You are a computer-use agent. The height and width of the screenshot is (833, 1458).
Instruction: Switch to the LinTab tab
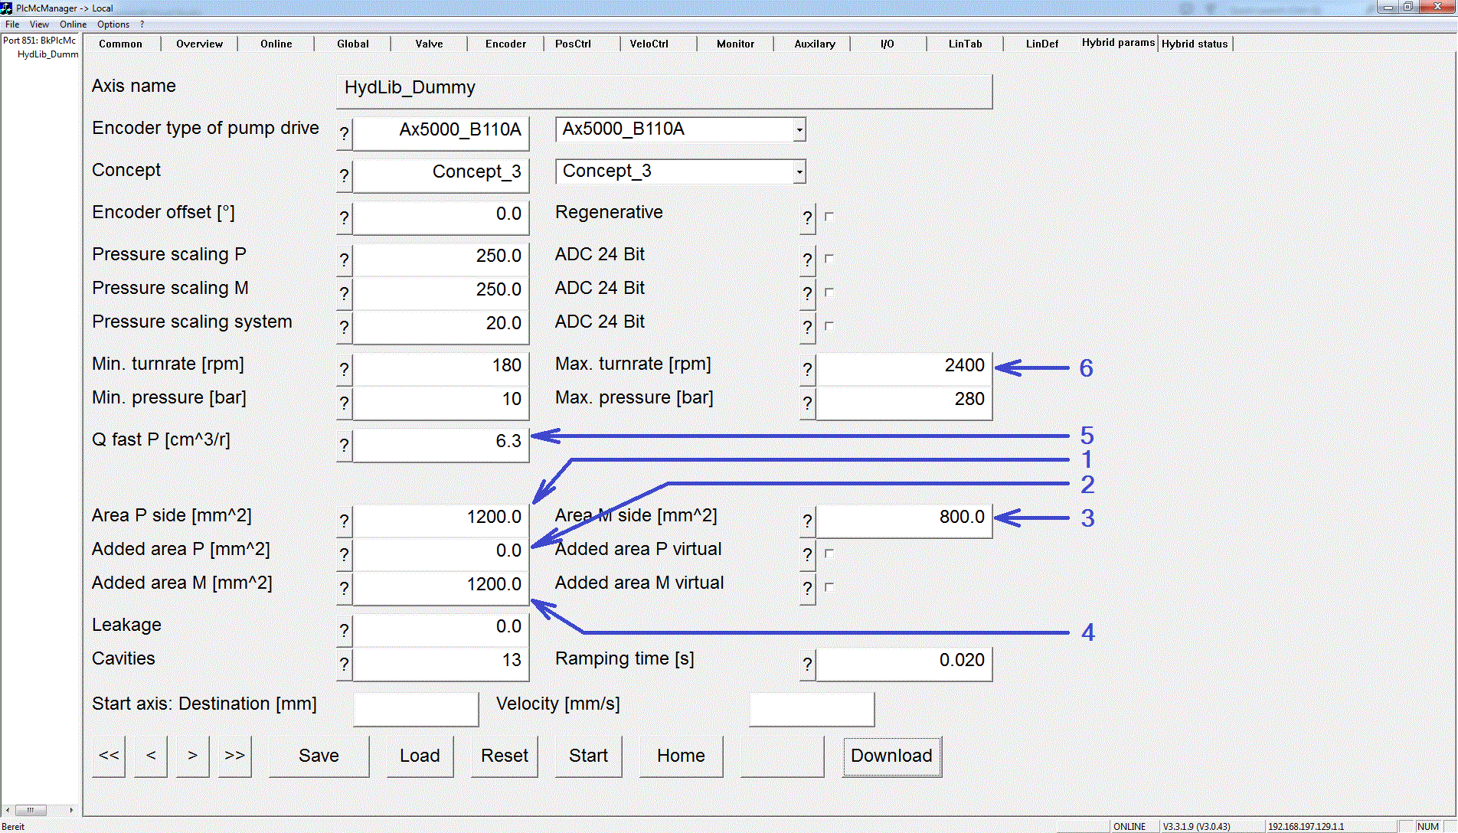(x=965, y=44)
